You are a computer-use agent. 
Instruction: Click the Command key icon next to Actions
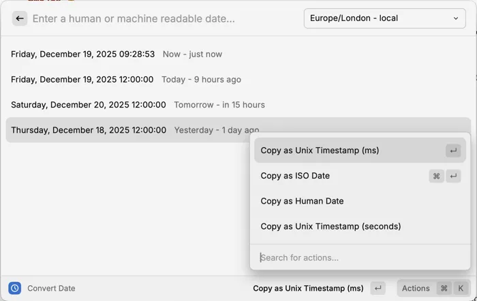[x=444, y=288]
